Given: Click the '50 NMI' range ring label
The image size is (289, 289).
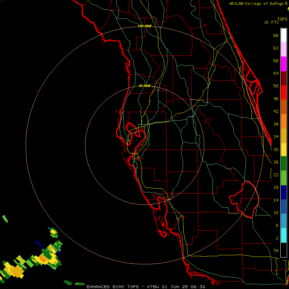Looking at the screenshot, I should (x=144, y=86).
